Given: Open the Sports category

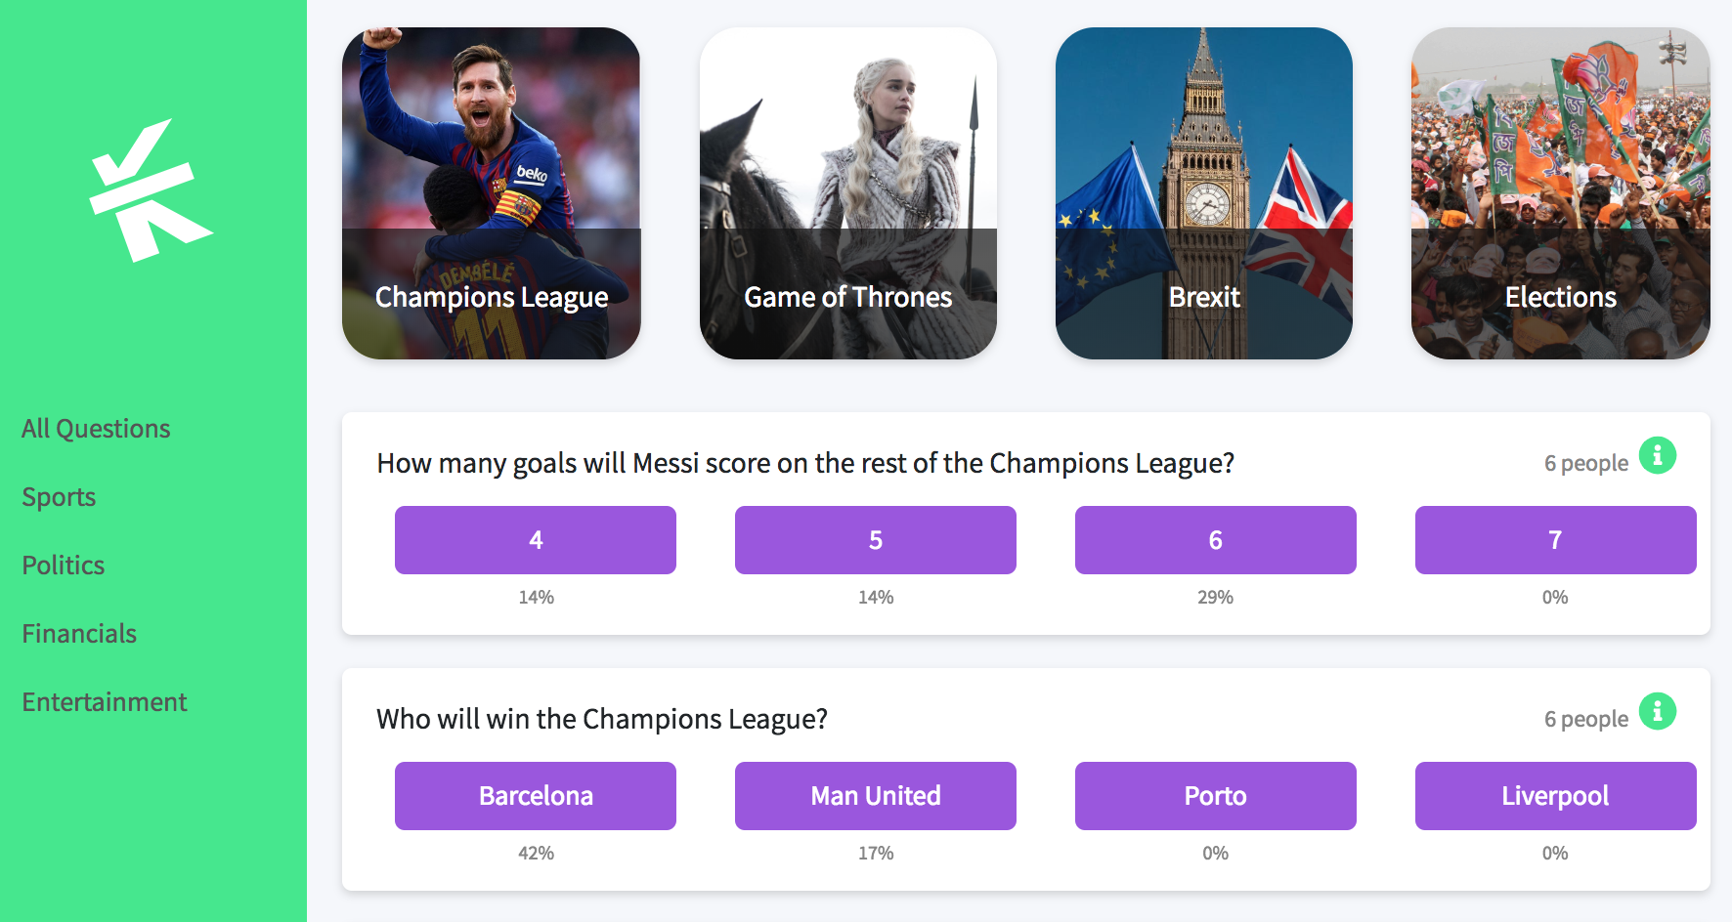Looking at the screenshot, I should tap(59, 497).
